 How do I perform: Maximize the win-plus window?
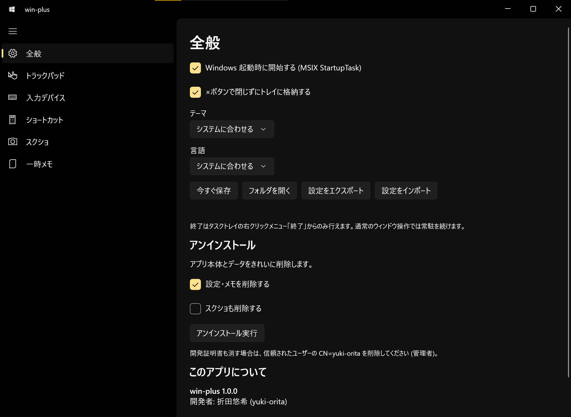coord(533,9)
